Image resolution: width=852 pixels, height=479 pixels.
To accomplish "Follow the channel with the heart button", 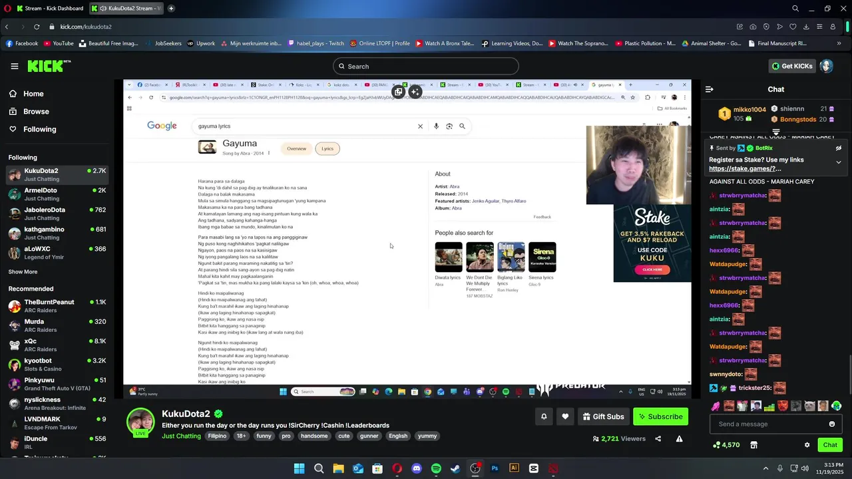I will point(565,416).
